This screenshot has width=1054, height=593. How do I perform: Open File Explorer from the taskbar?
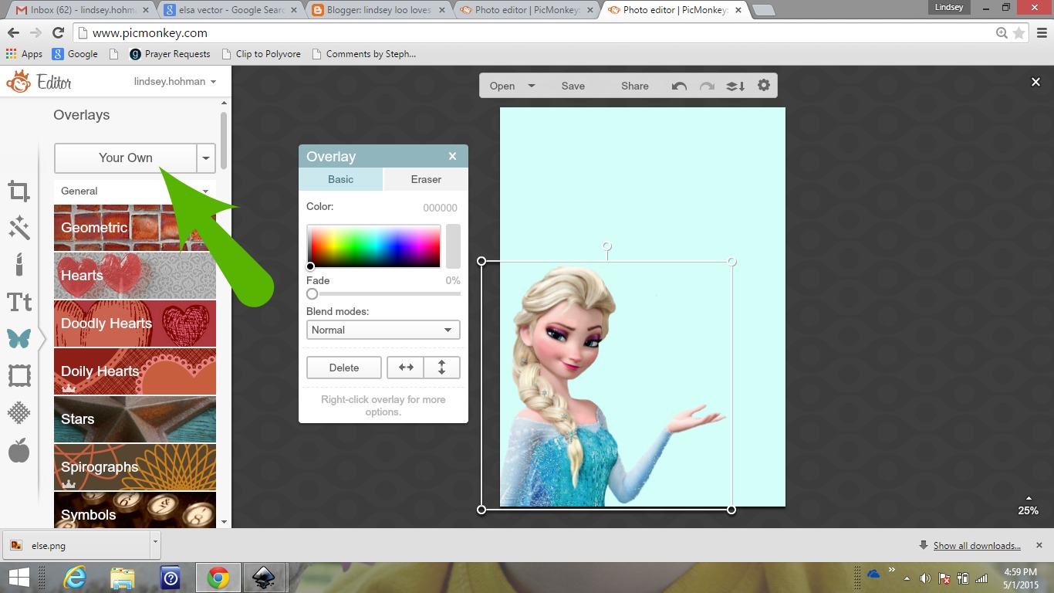[x=123, y=578]
